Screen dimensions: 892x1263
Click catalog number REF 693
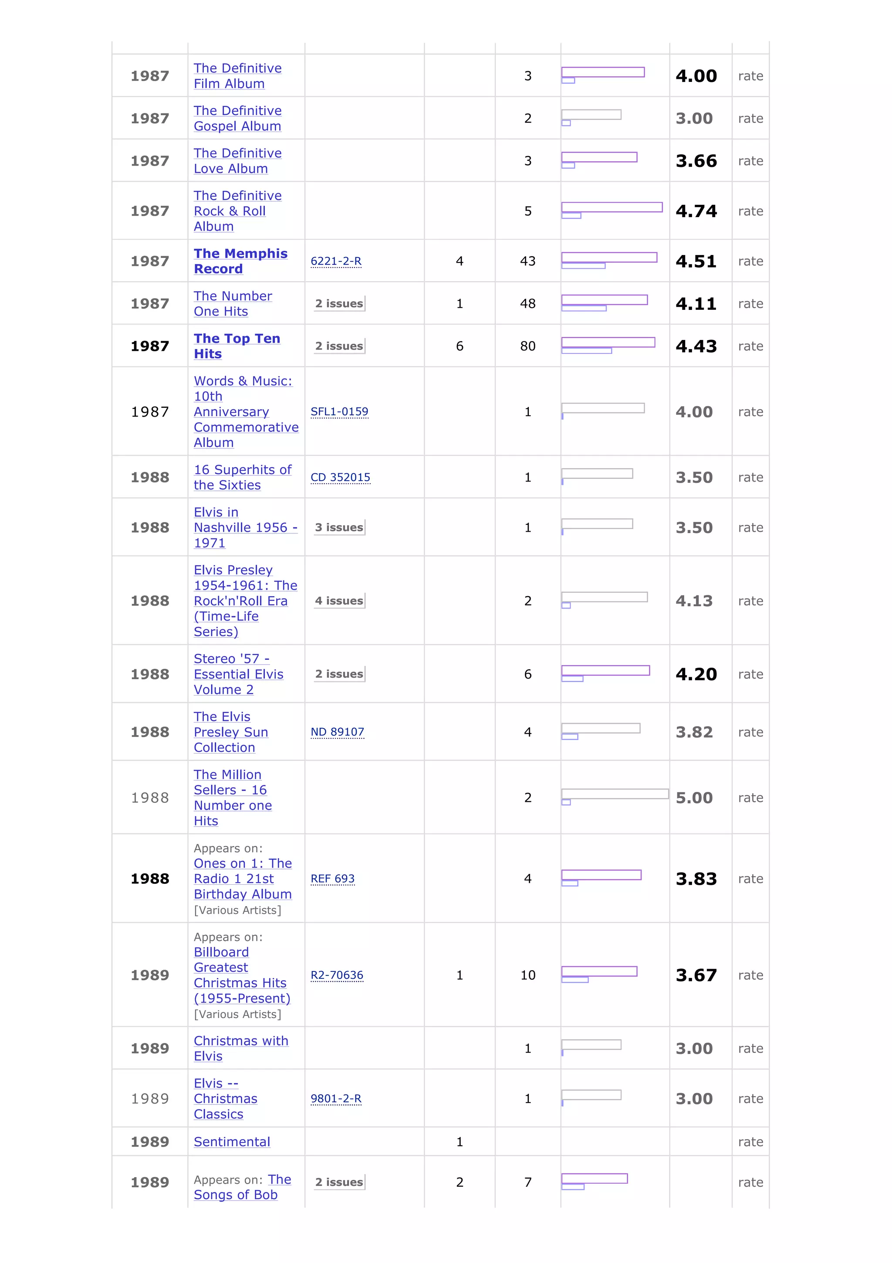(x=332, y=879)
